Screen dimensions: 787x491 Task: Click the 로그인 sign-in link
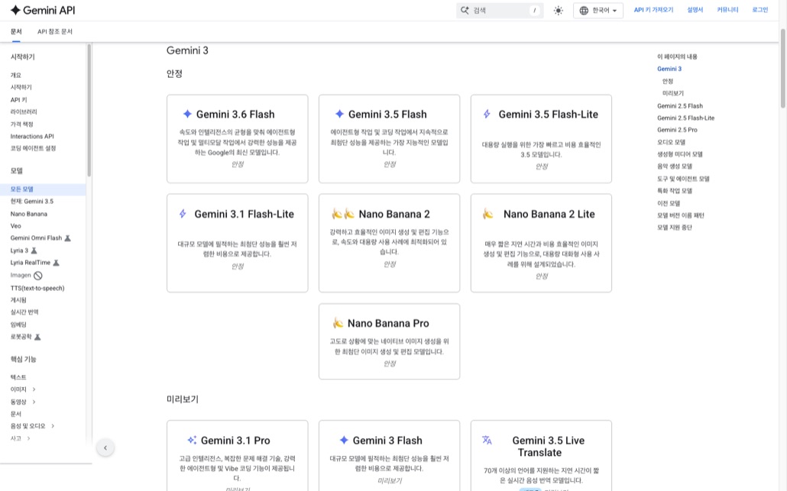coord(760,10)
